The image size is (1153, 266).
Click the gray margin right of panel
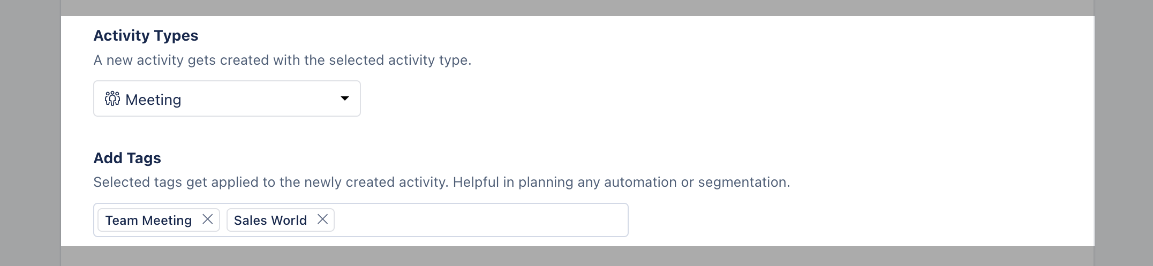click(x=1124, y=133)
